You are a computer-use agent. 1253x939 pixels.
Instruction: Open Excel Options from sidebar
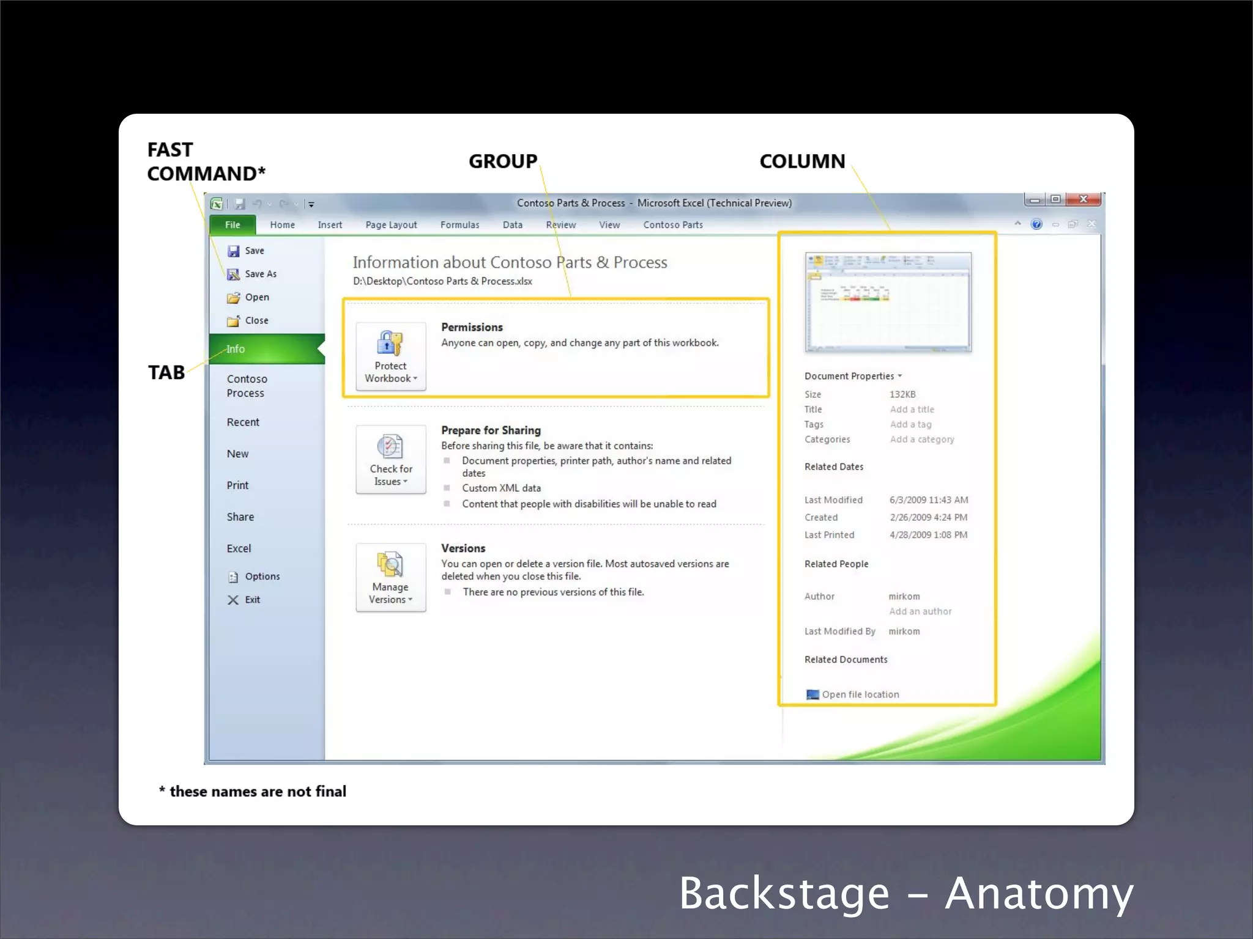click(261, 576)
